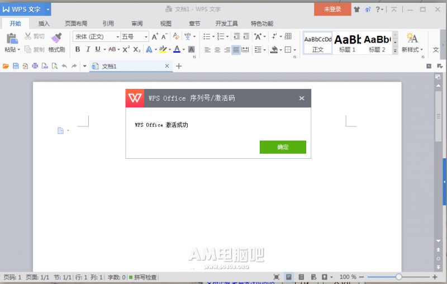Click the increase indent icon
Viewport: 447px width, 284px height.
coord(246,36)
